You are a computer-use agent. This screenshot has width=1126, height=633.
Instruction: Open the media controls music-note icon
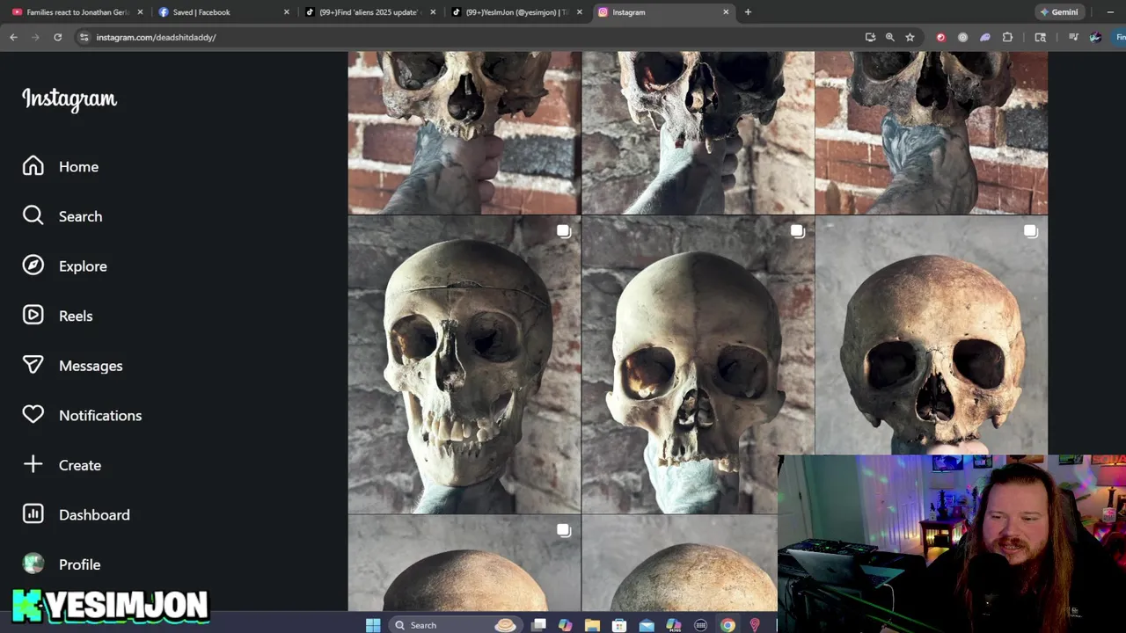click(1073, 37)
